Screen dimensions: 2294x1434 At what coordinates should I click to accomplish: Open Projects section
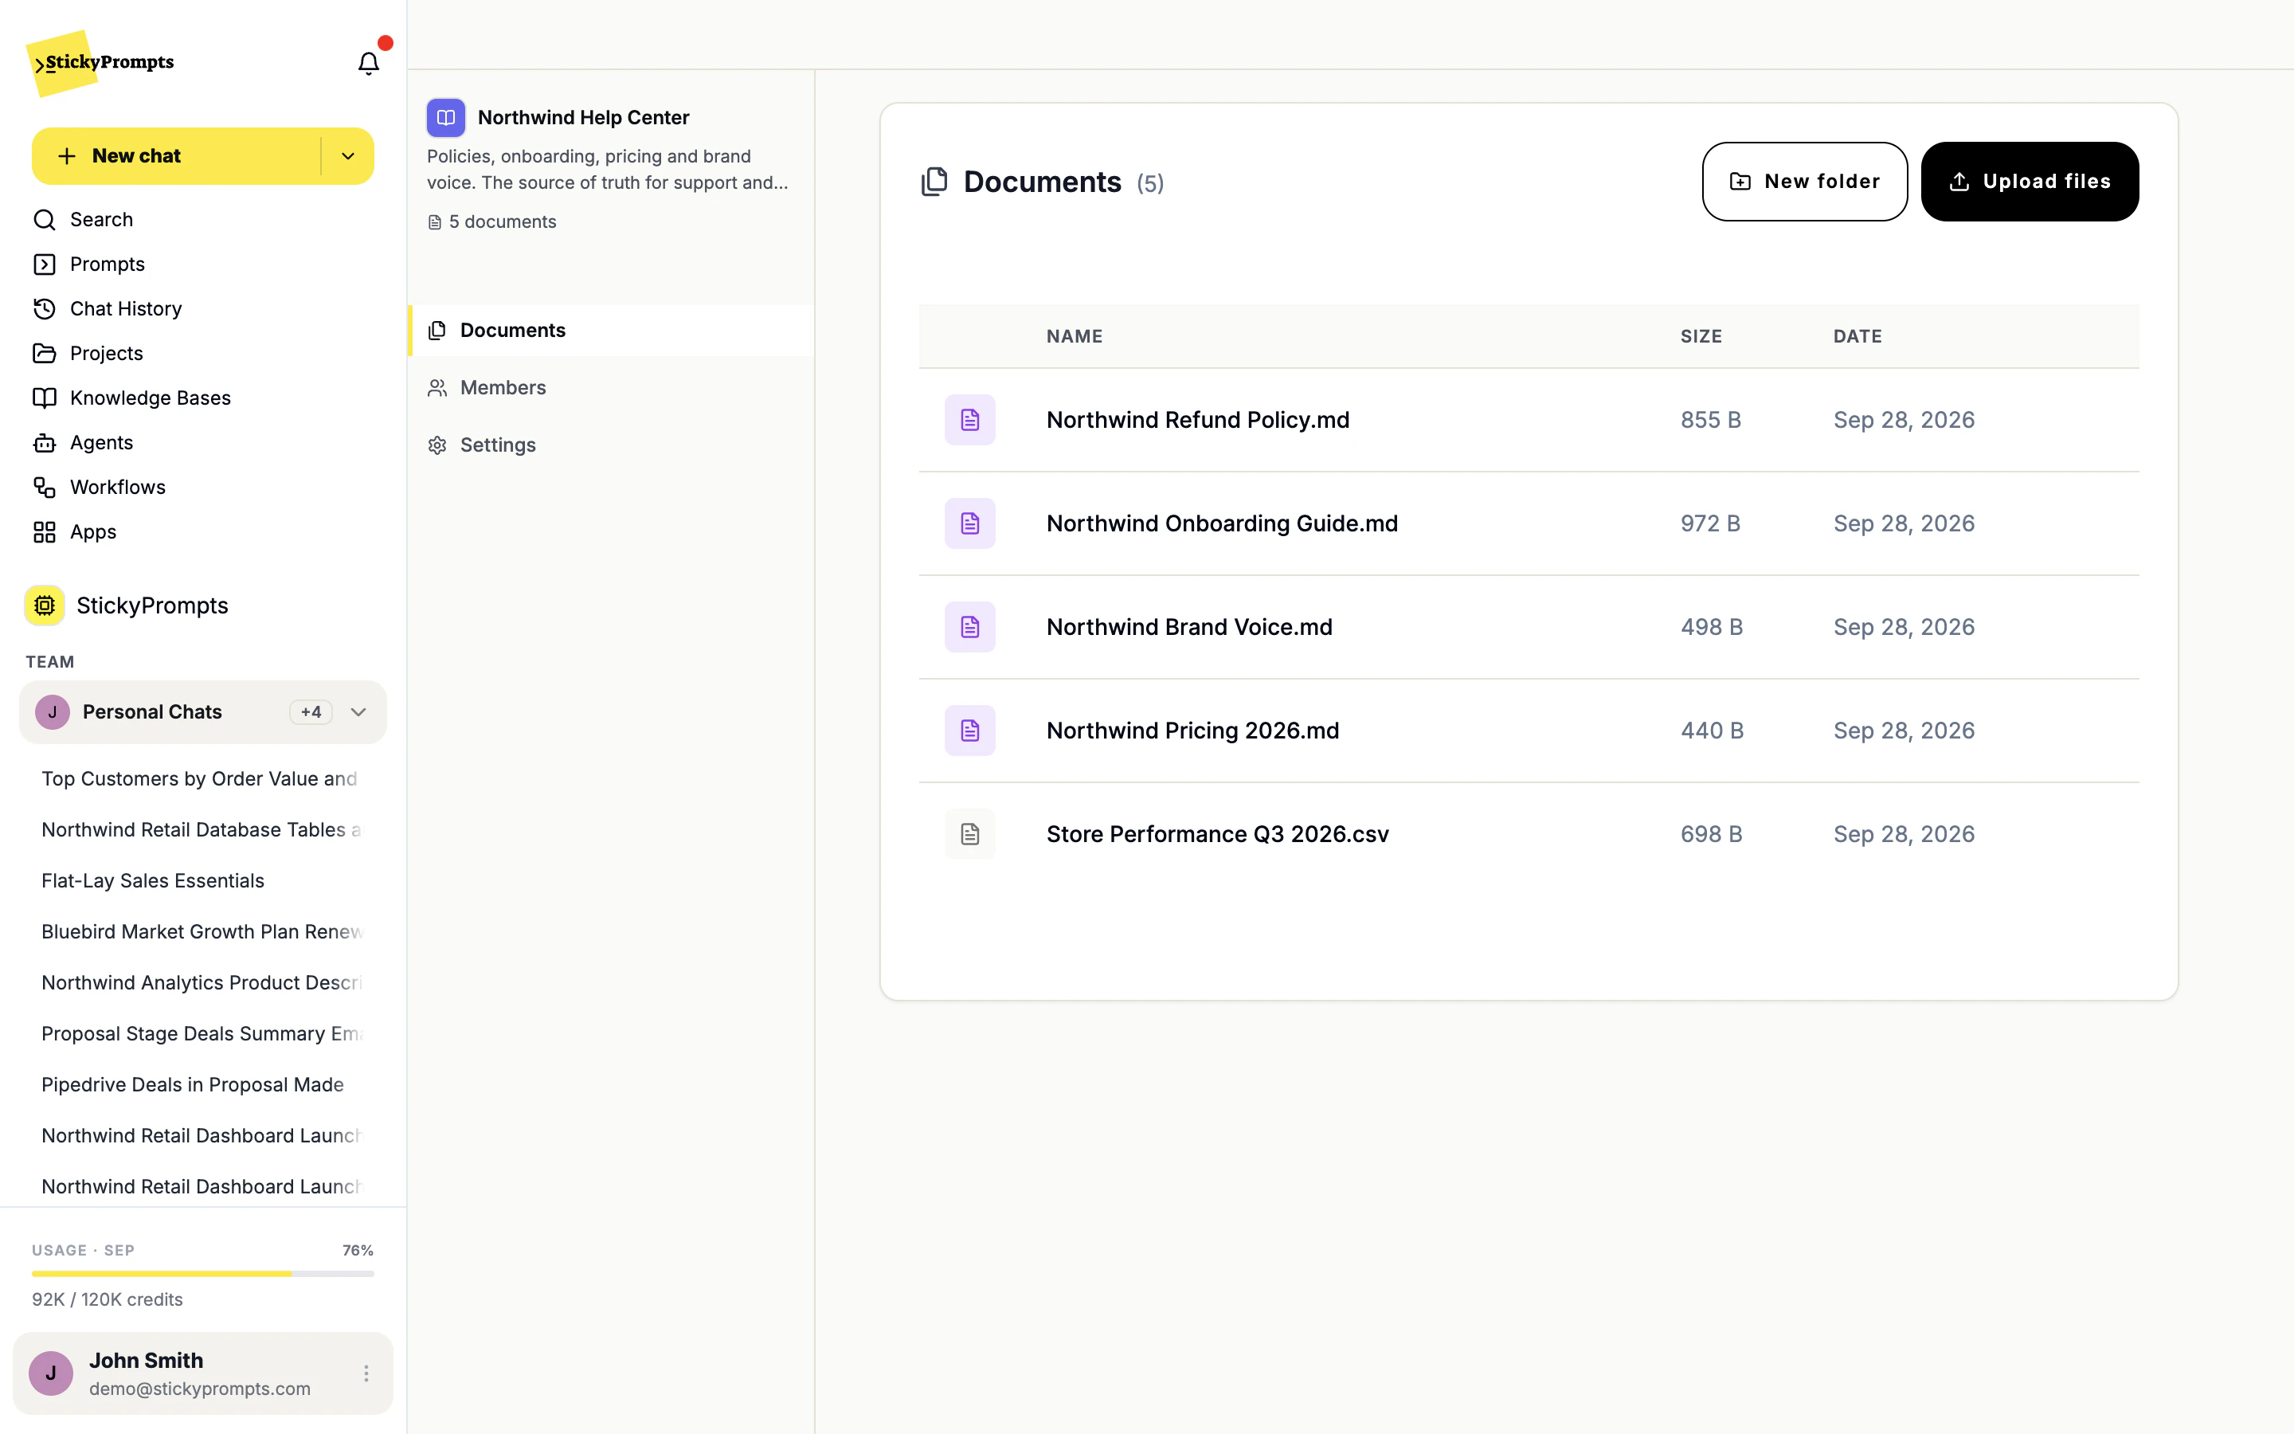pos(203,353)
